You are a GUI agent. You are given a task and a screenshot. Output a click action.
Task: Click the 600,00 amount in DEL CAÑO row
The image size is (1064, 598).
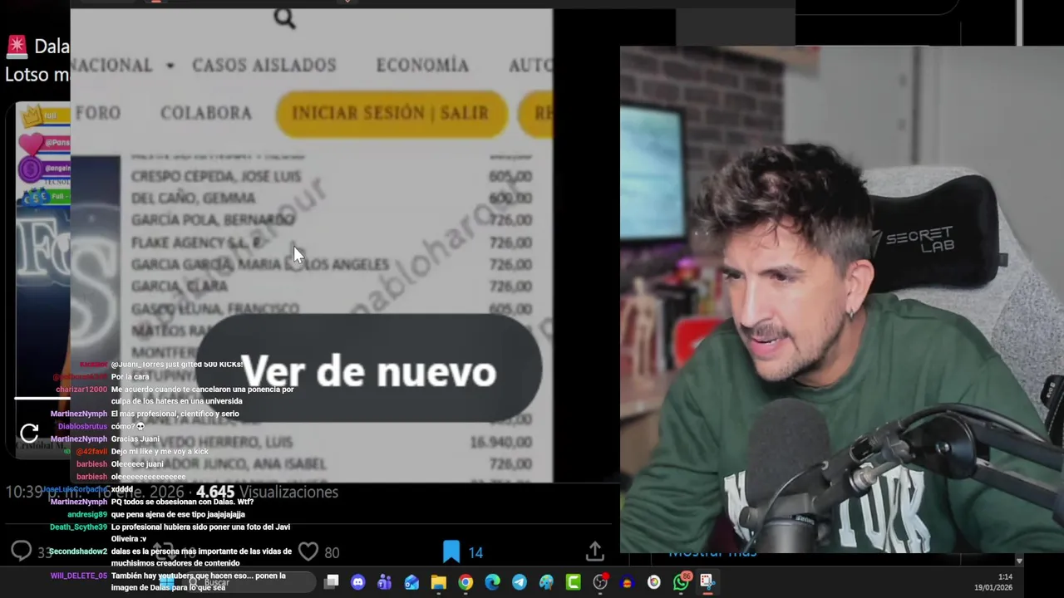510,199
